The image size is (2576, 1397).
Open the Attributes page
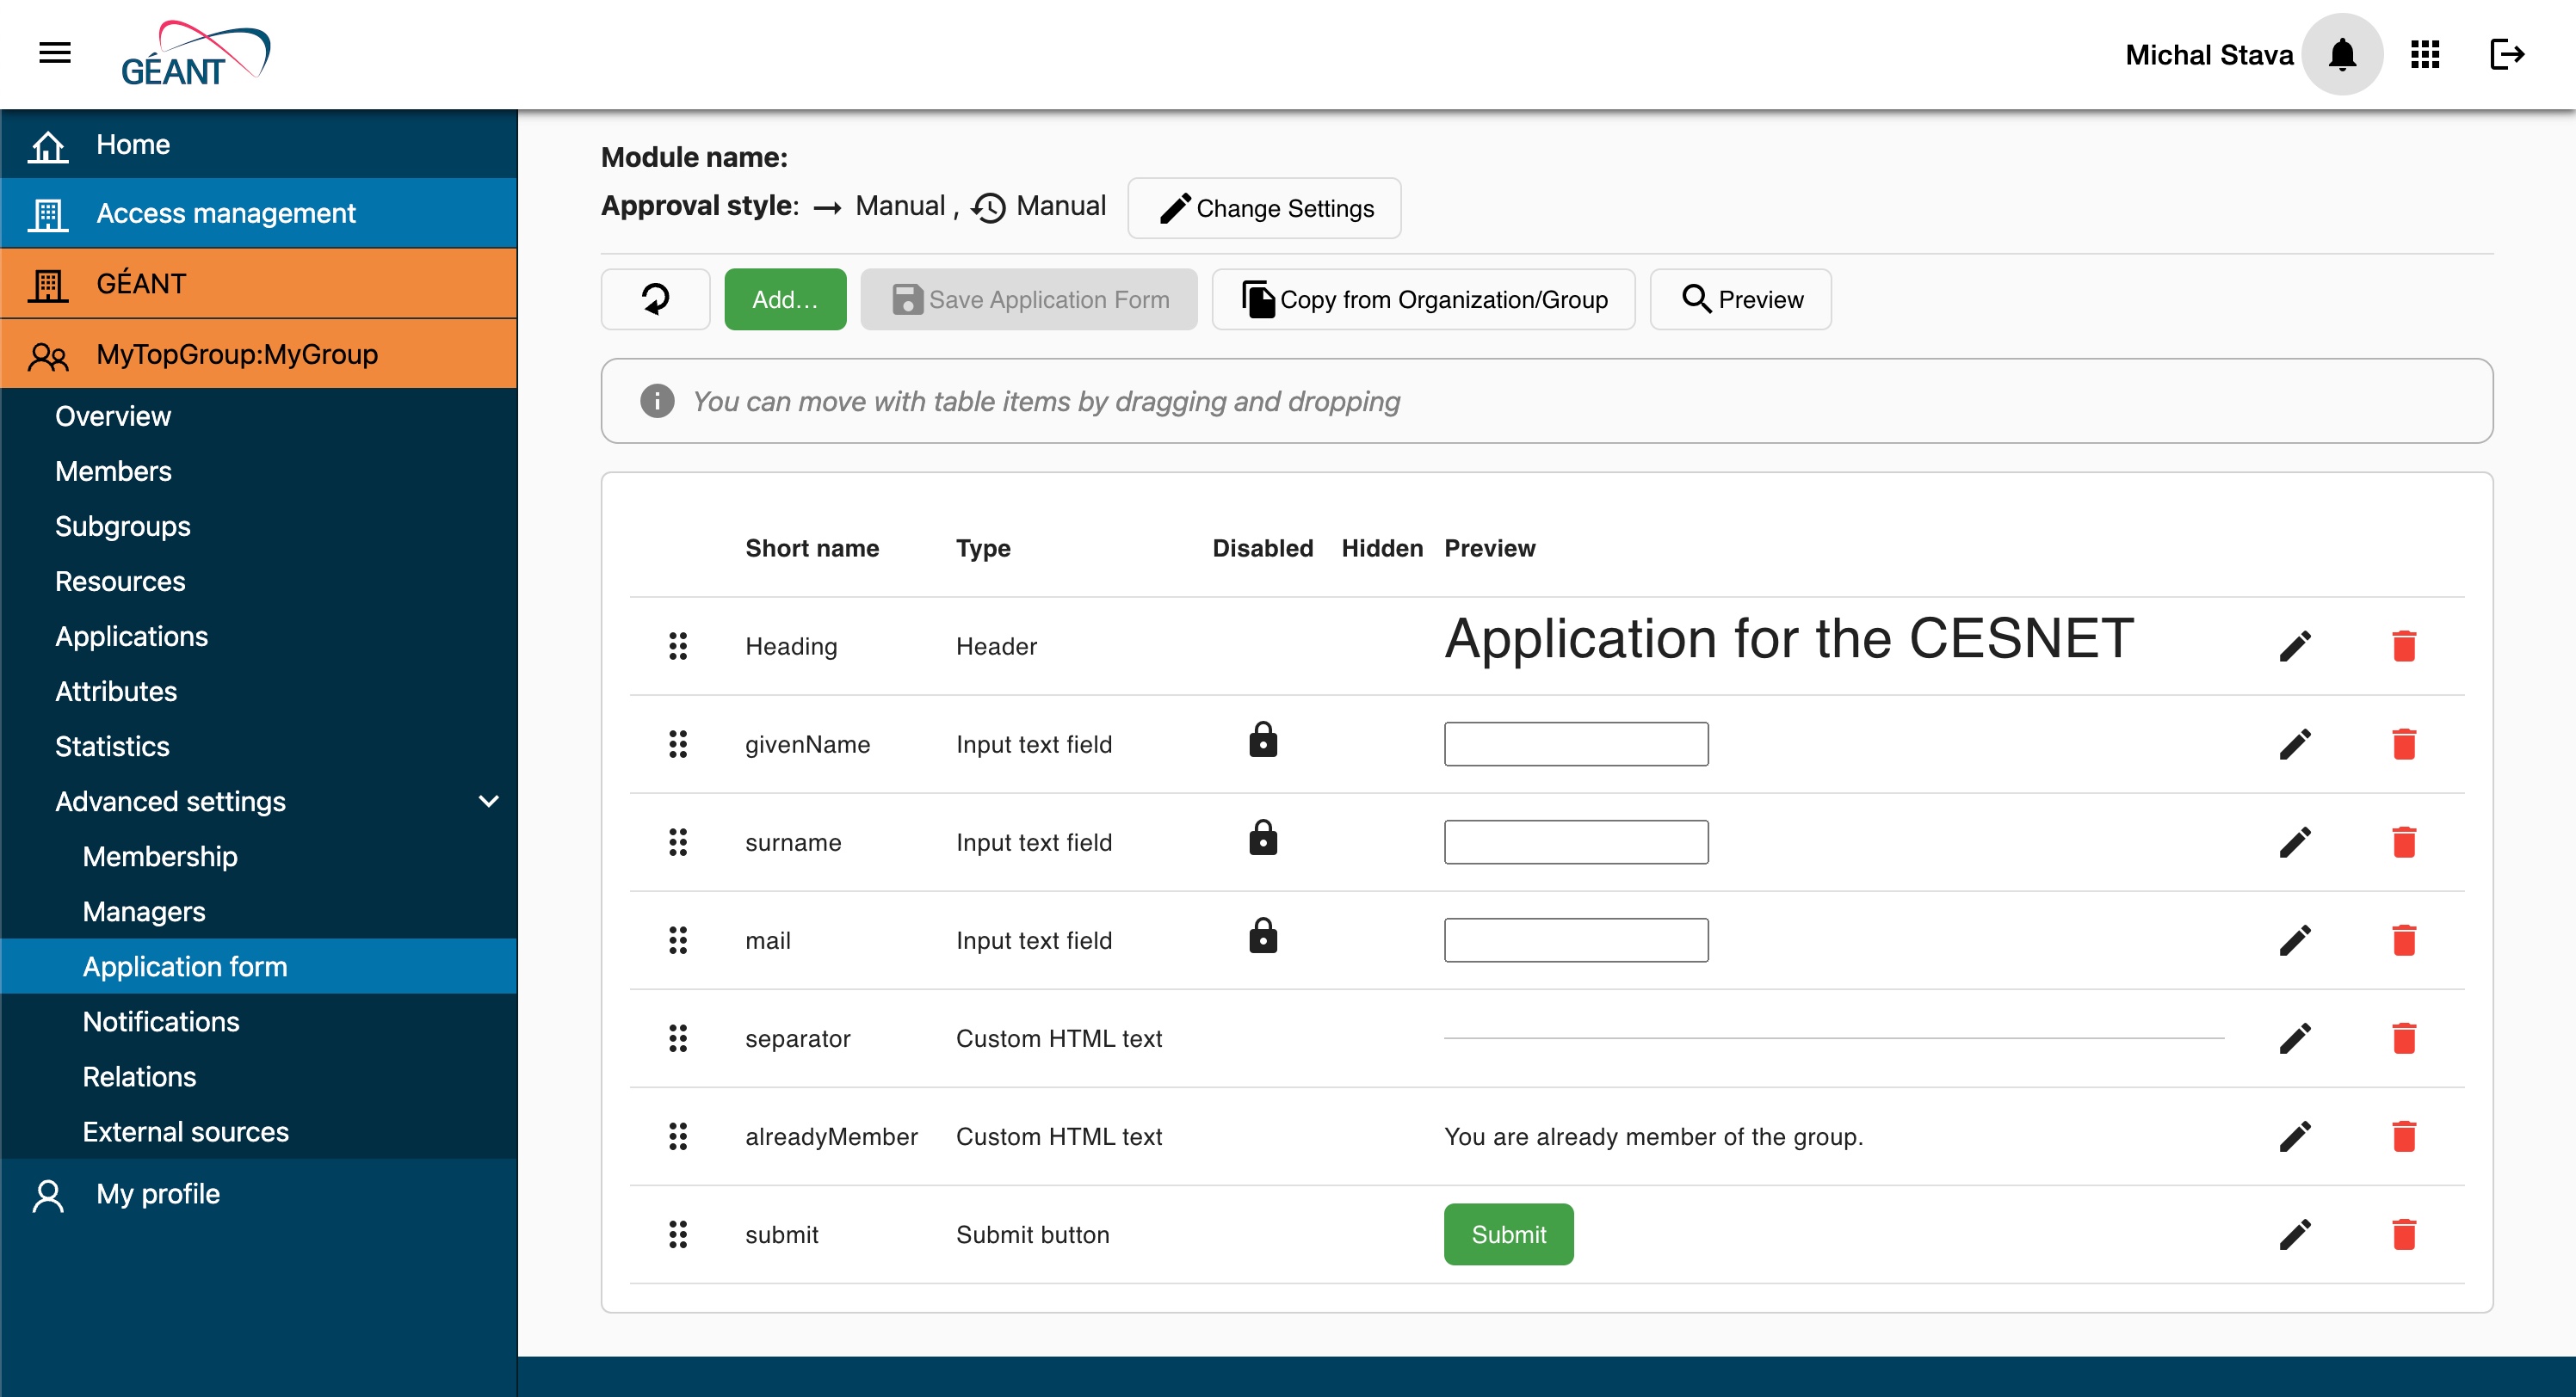click(x=259, y=691)
